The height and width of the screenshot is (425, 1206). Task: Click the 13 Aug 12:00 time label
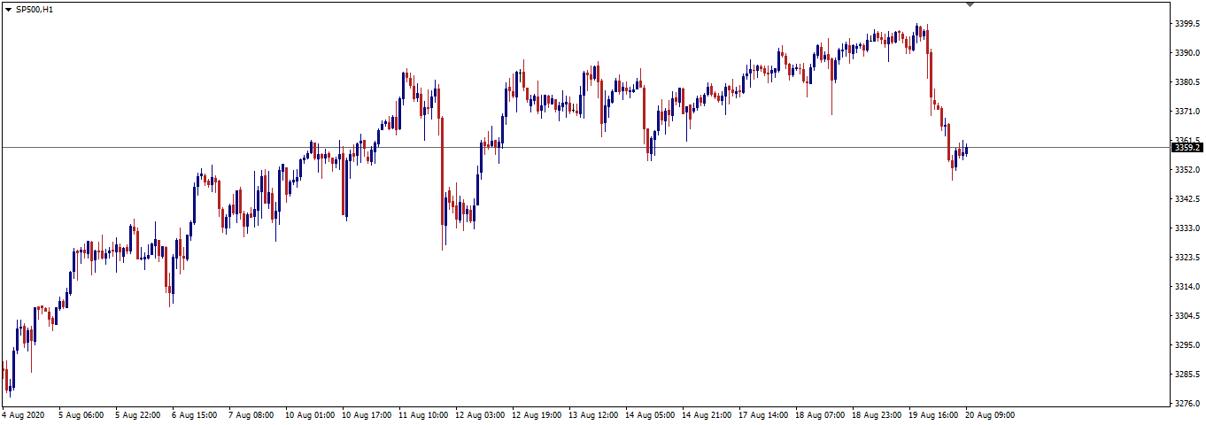pyautogui.click(x=592, y=414)
